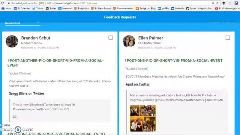
Task: Open Ellen Palmer's profile picture
Action: pyautogui.click(x=129, y=41)
